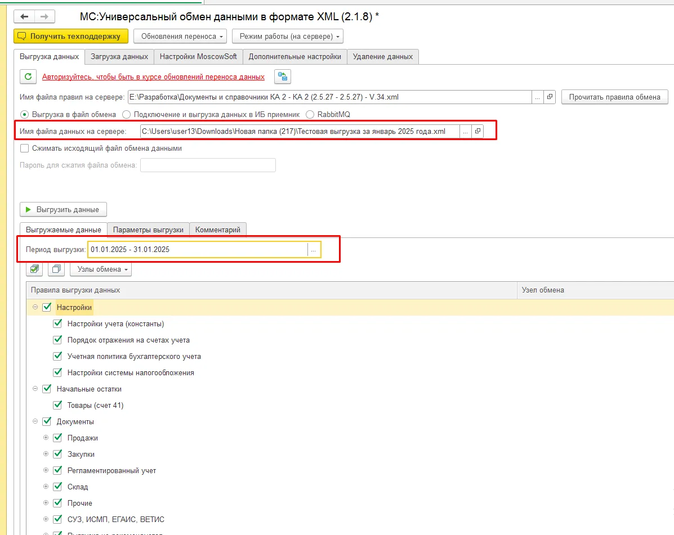Click Прочитать правила обмена button
The image size is (674, 535).
click(x=615, y=97)
